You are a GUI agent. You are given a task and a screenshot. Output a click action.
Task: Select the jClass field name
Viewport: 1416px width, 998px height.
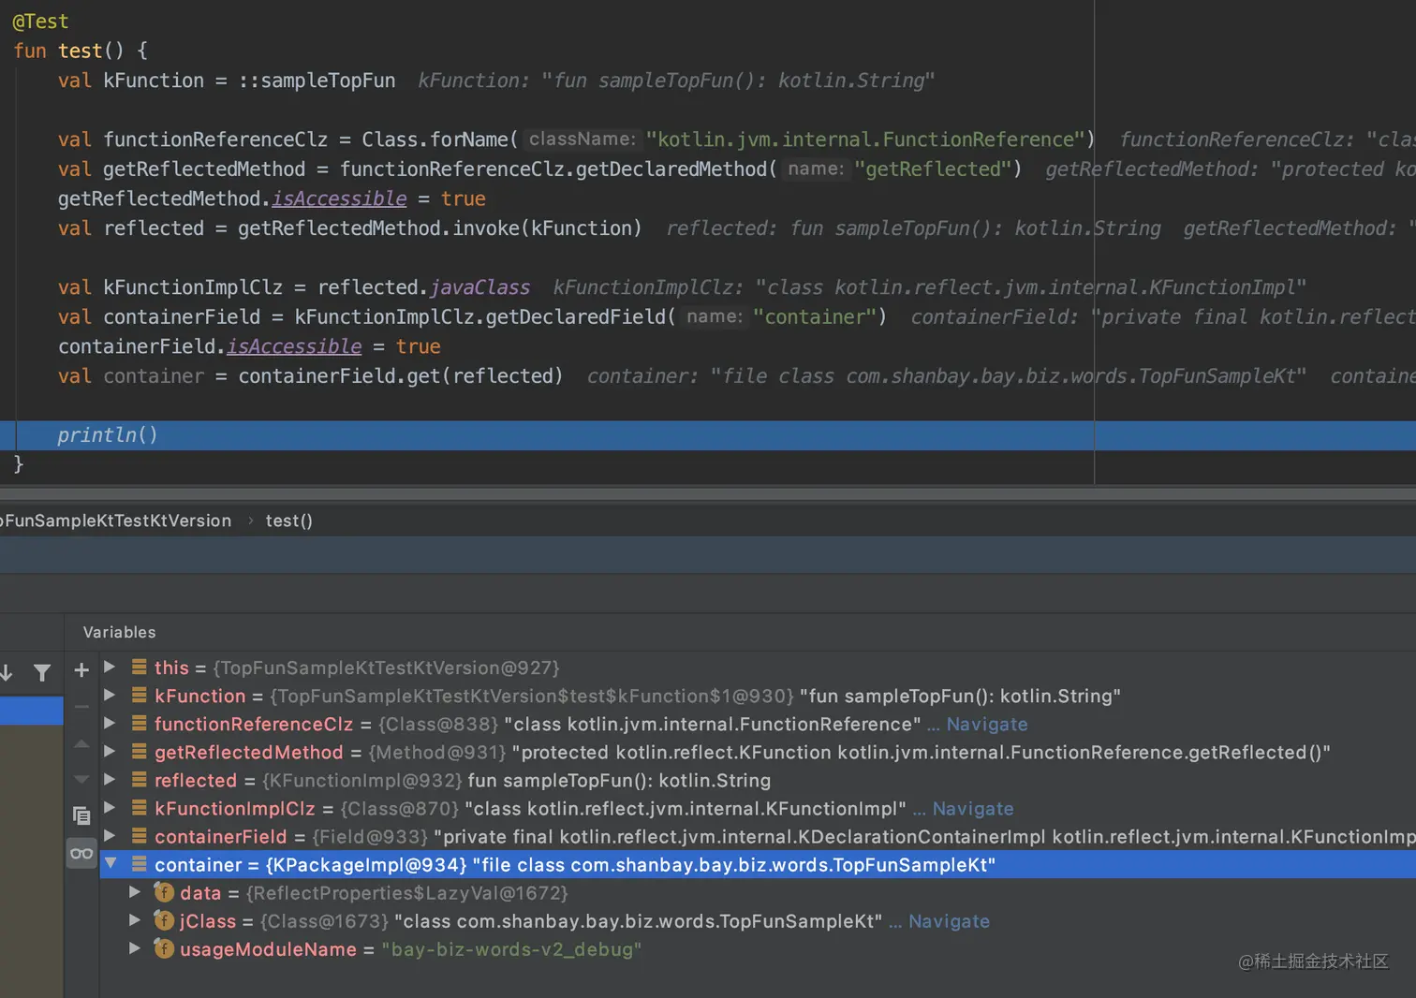[208, 921]
